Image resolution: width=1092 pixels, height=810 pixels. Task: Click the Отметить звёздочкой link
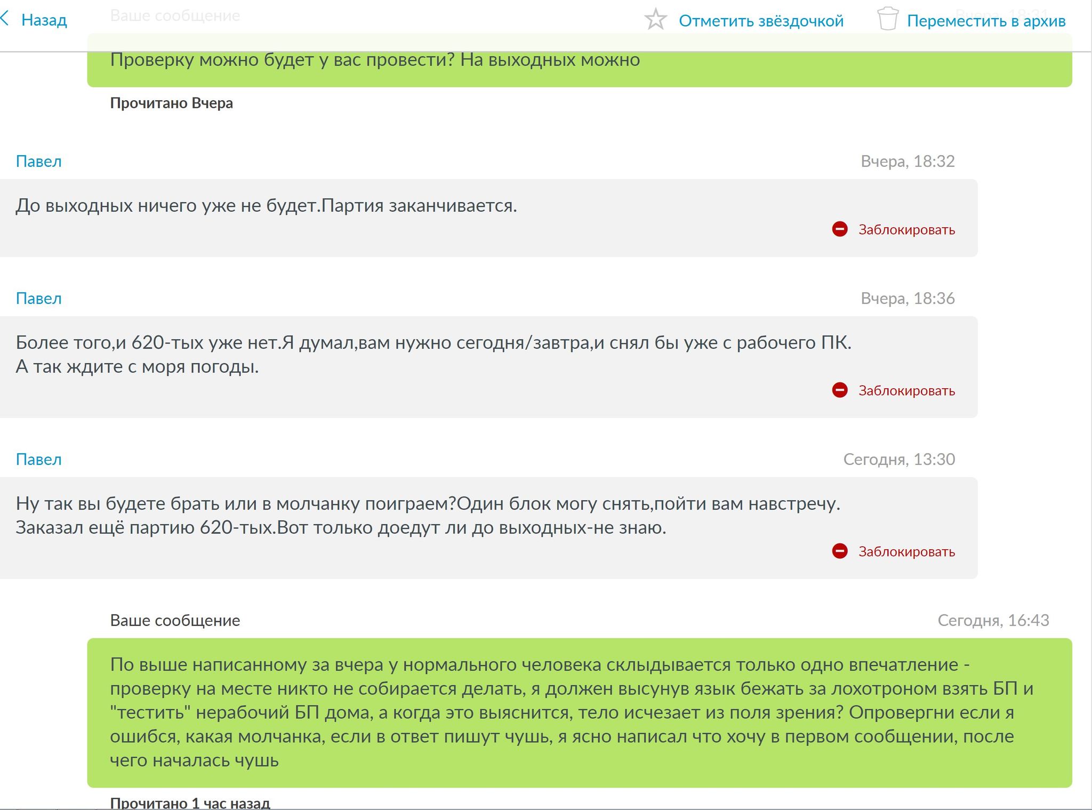(761, 21)
